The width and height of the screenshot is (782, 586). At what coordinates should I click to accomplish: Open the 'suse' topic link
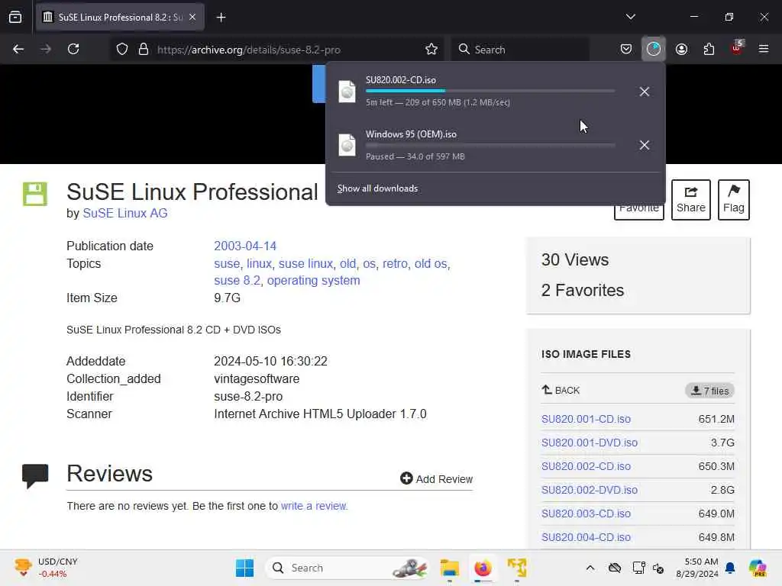227,263
